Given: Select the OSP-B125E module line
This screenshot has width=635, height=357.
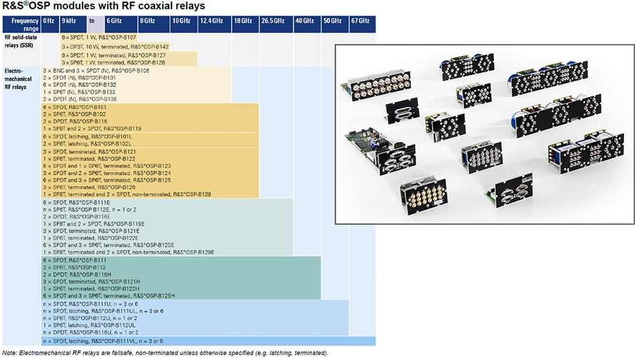Looking at the screenshot, I should (108, 245).
